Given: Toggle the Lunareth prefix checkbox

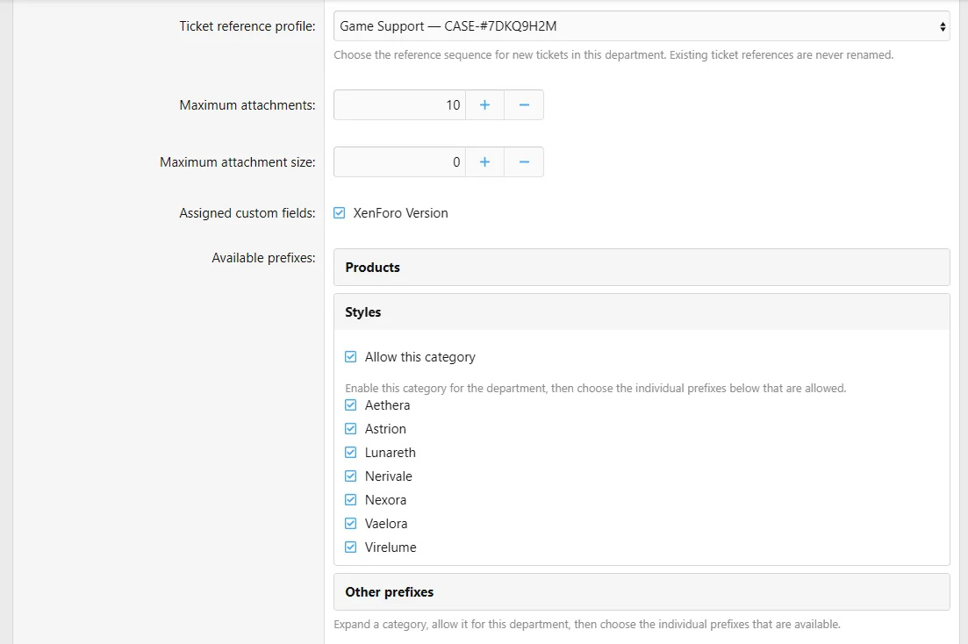Looking at the screenshot, I should tap(351, 453).
